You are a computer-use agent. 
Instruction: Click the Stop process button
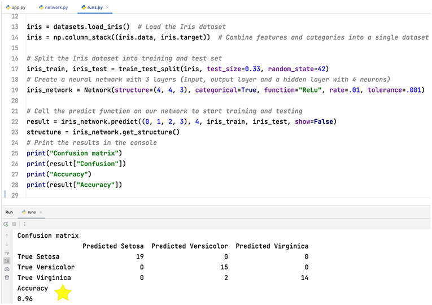[14, 224]
